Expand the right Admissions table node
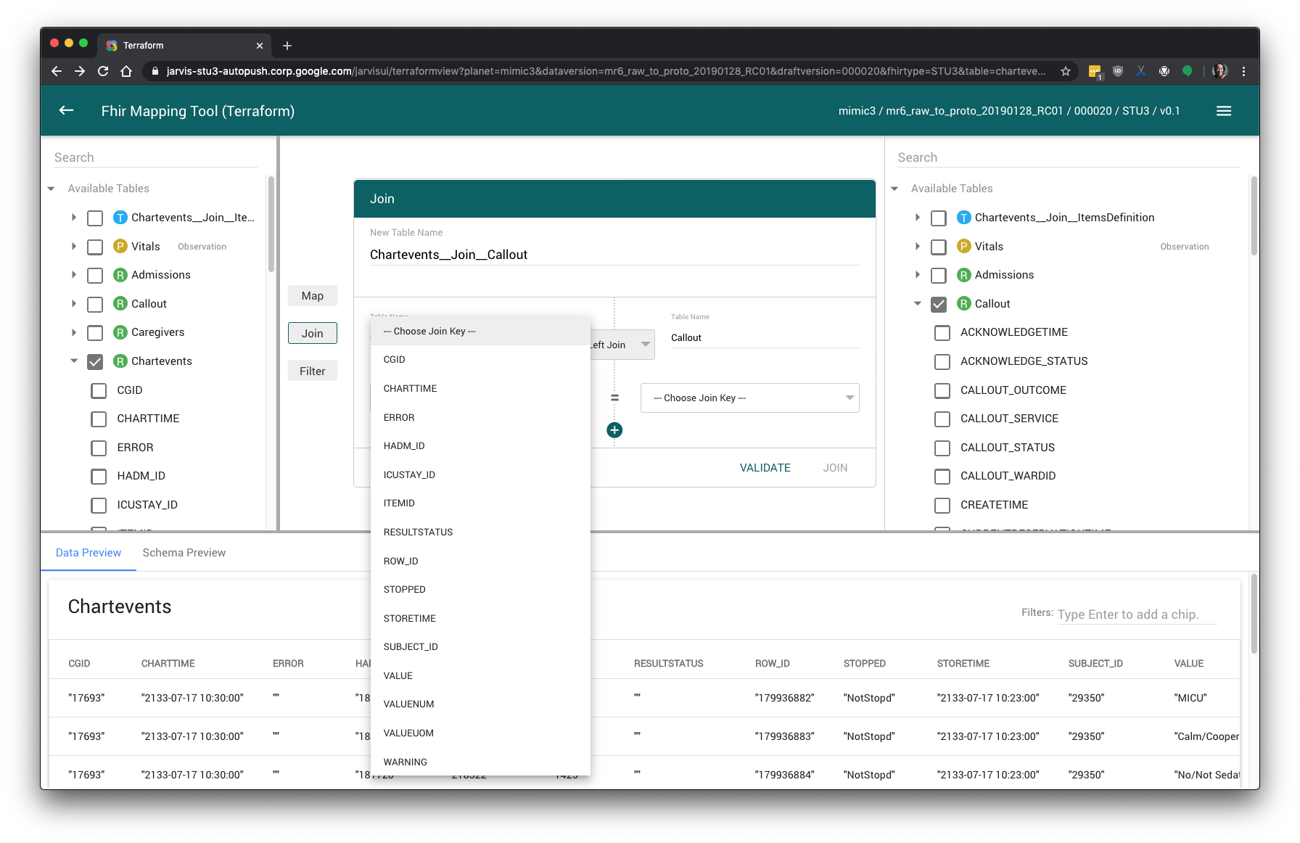 pyautogui.click(x=918, y=275)
